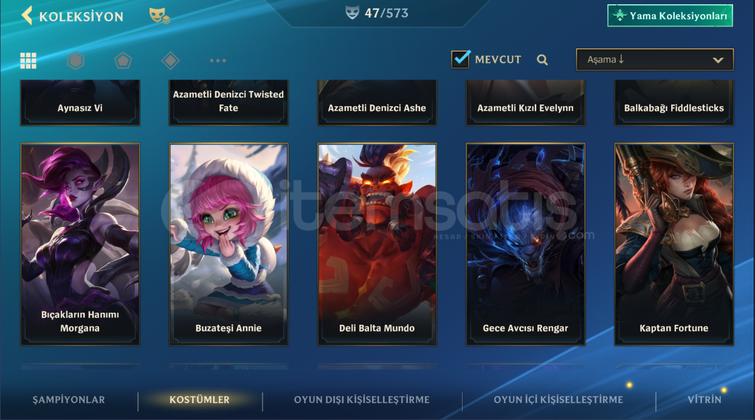The height and width of the screenshot is (420, 755).
Task: Click the Aşama dropdown chevron arrow
Action: pyautogui.click(x=718, y=60)
